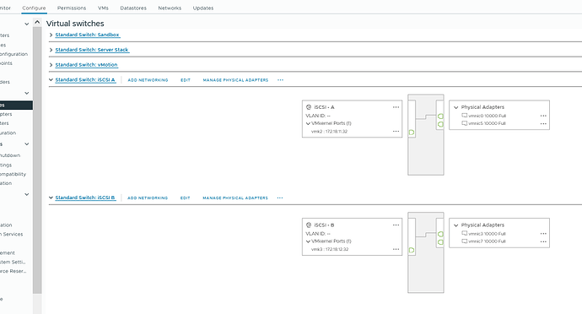
Task: Open more actions for iSCSI B switch
Action: coord(280,198)
